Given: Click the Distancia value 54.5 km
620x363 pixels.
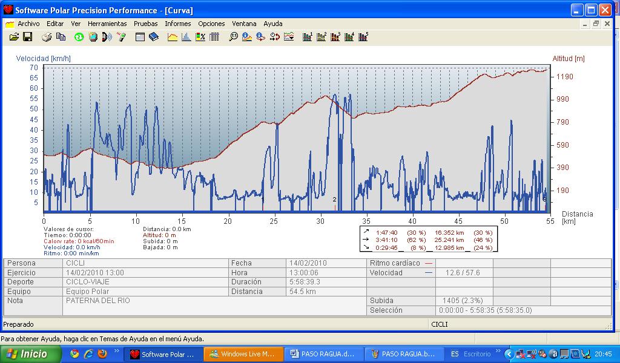Looking at the screenshot, I should [303, 292].
